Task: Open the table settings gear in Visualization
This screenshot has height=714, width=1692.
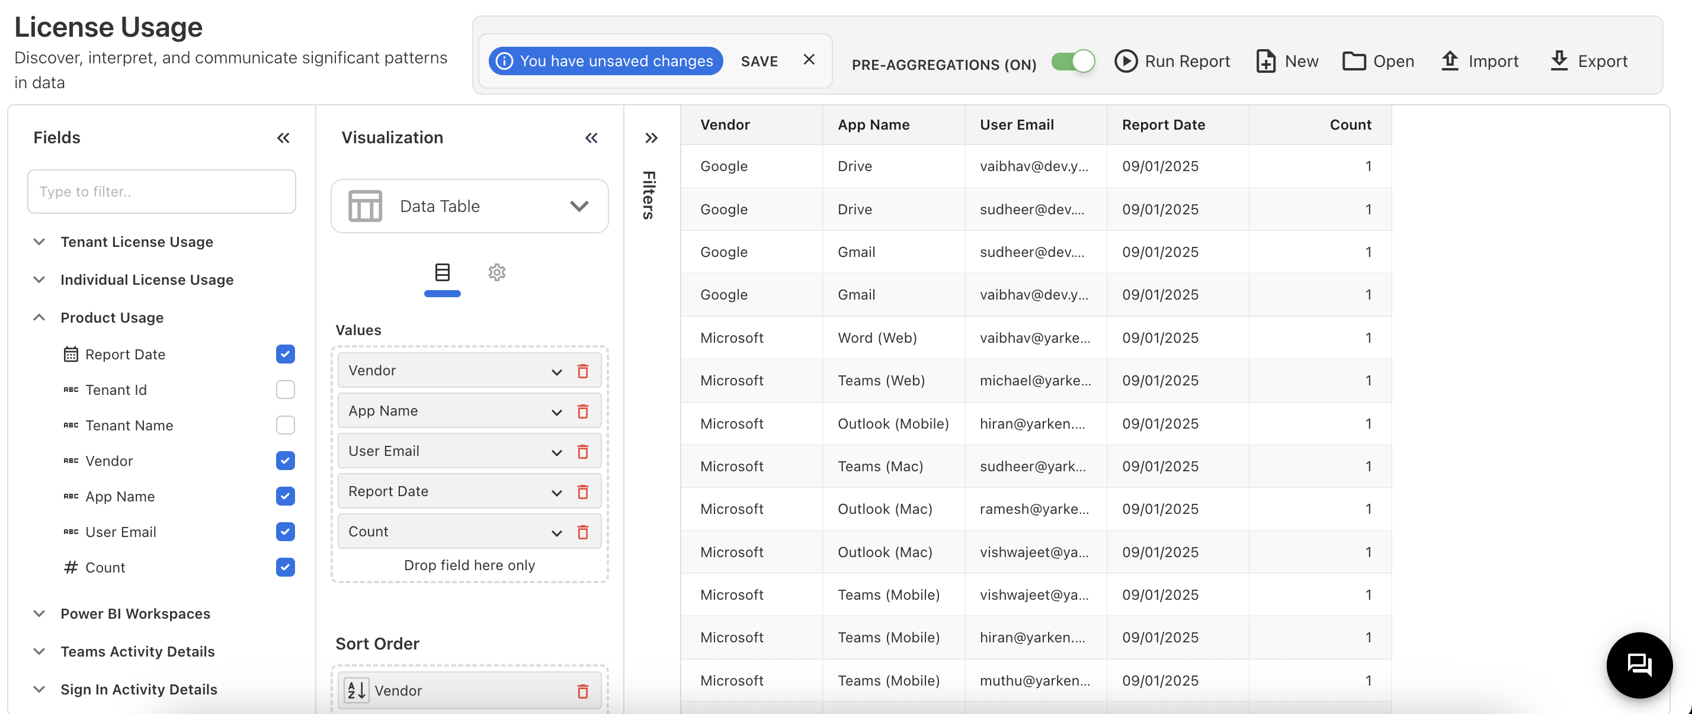Action: click(x=496, y=272)
